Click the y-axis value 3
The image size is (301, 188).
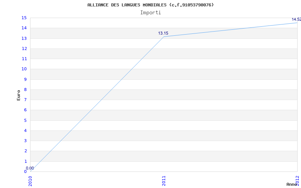pos(25,141)
